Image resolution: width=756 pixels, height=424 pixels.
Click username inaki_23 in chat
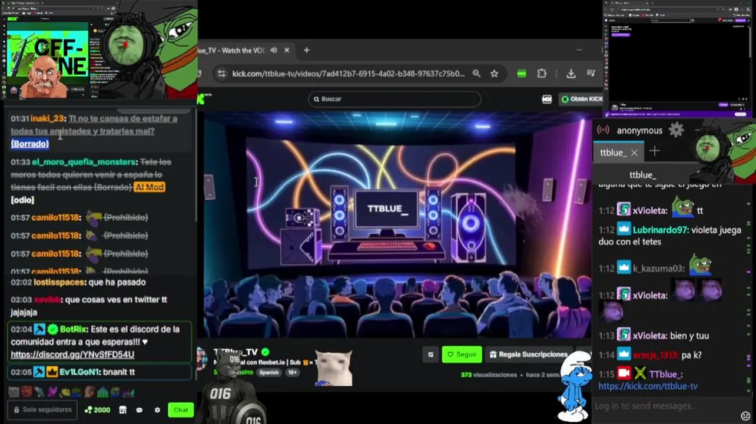(48, 118)
